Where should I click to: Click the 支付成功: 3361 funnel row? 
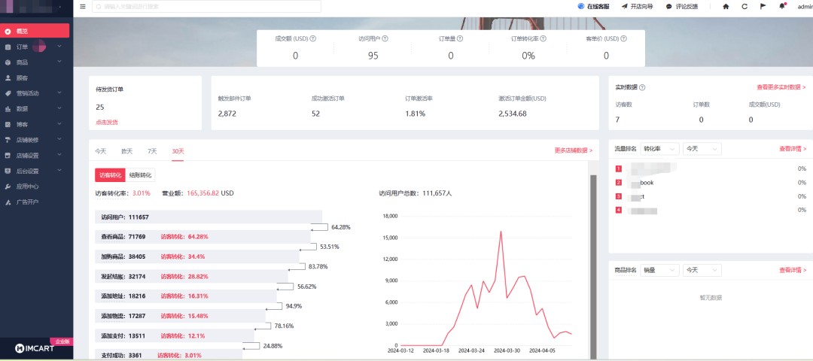coord(169,355)
